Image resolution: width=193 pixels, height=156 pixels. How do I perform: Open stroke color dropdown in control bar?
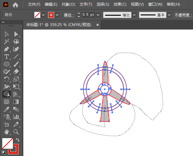click(x=57, y=15)
